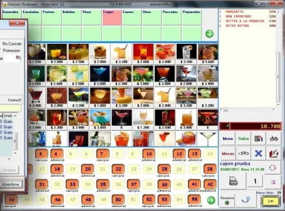
Task: Open the Bebidas category tab
Action: [x=72, y=17]
